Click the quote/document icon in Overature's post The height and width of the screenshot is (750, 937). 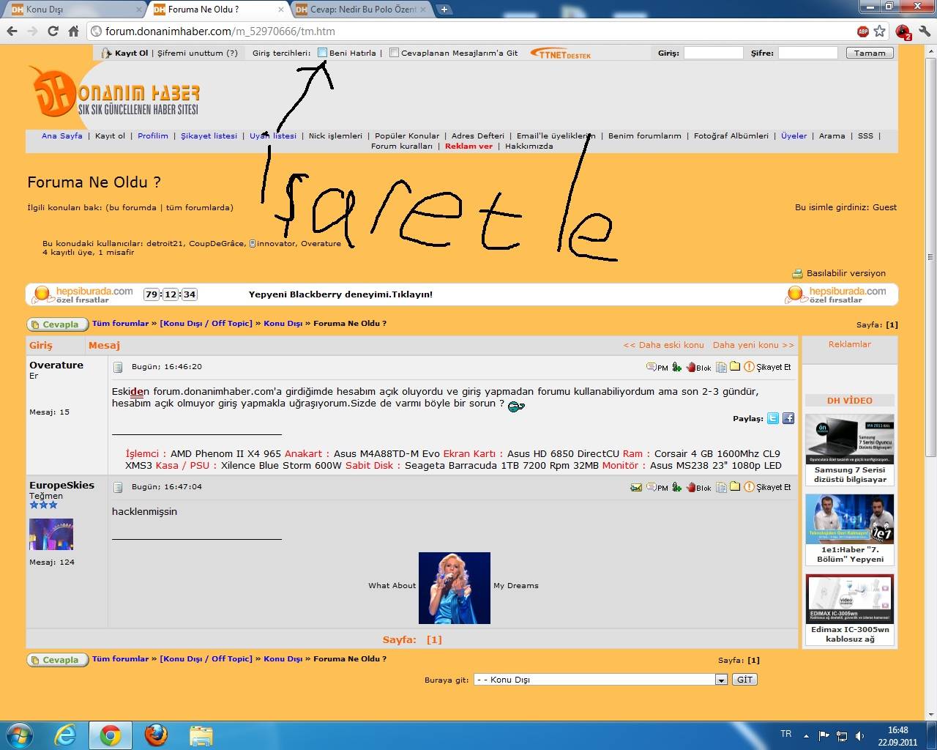click(721, 367)
